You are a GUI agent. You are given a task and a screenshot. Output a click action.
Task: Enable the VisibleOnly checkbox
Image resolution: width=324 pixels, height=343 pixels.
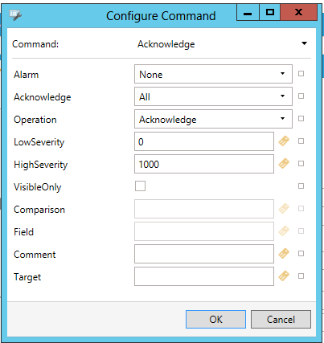140,186
